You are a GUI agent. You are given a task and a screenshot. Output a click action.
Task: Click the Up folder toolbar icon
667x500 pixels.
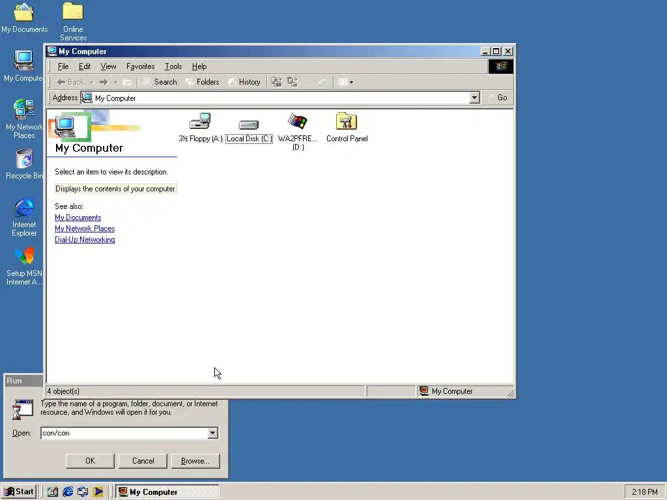127,82
